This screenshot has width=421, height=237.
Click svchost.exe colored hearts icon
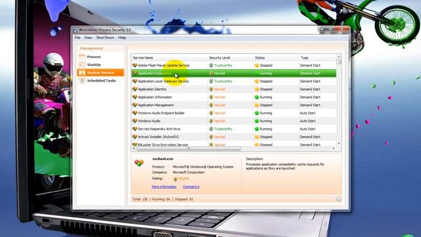139,163
